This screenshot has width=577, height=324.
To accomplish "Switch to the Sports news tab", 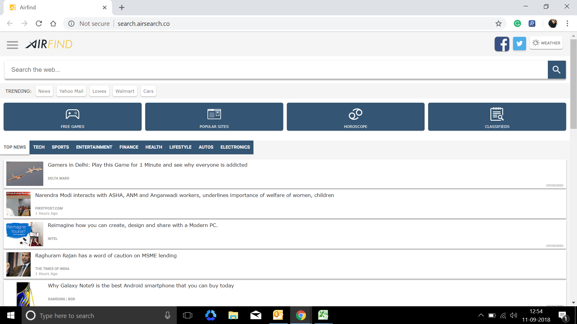I will tap(60, 147).
